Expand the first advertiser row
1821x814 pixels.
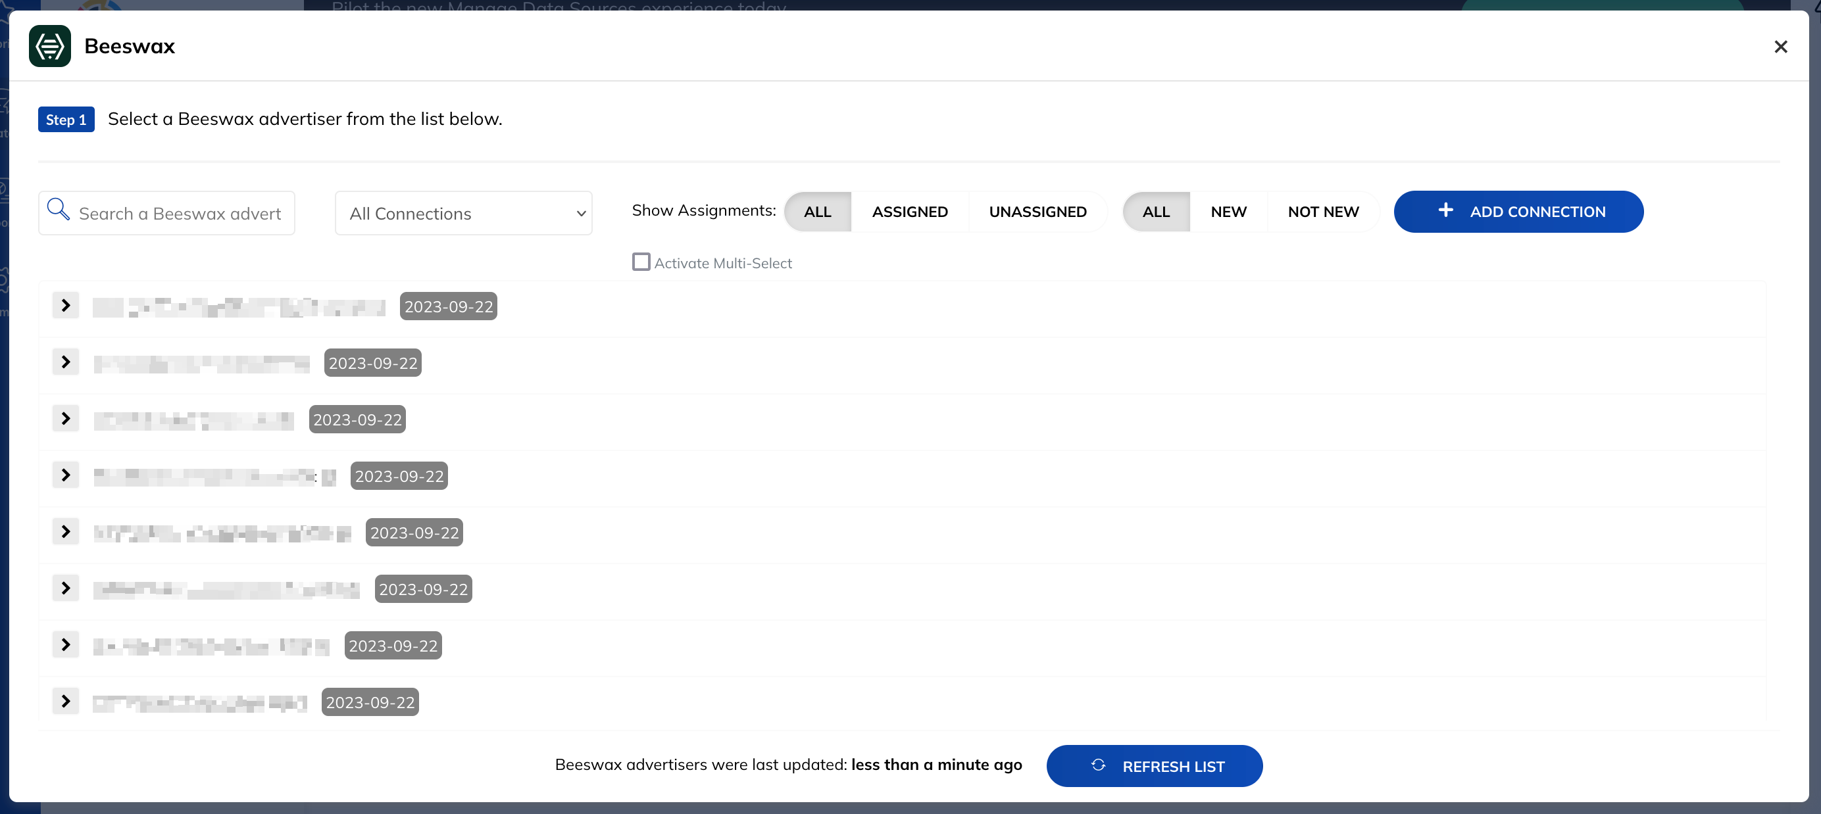click(x=66, y=305)
